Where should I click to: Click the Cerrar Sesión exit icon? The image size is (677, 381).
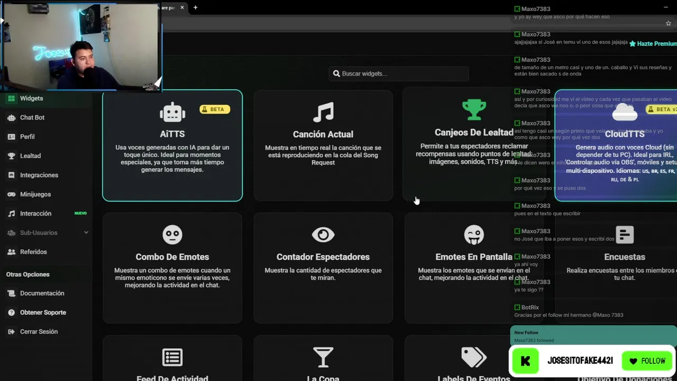[11, 332]
